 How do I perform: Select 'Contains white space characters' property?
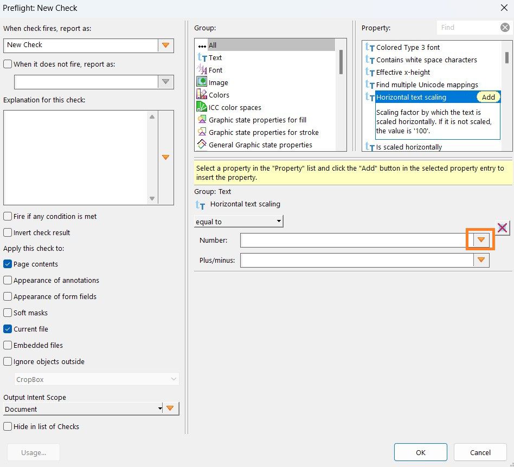coord(427,60)
